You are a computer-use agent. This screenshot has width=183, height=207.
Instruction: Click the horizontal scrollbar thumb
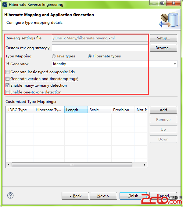72,165
